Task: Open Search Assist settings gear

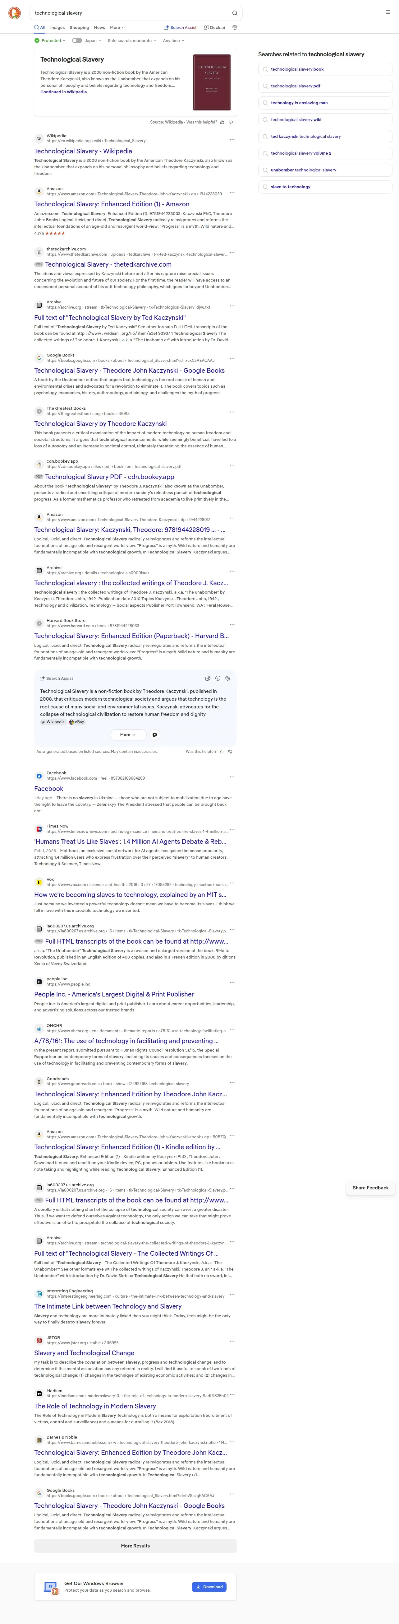Action: click(x=228, y=678)
